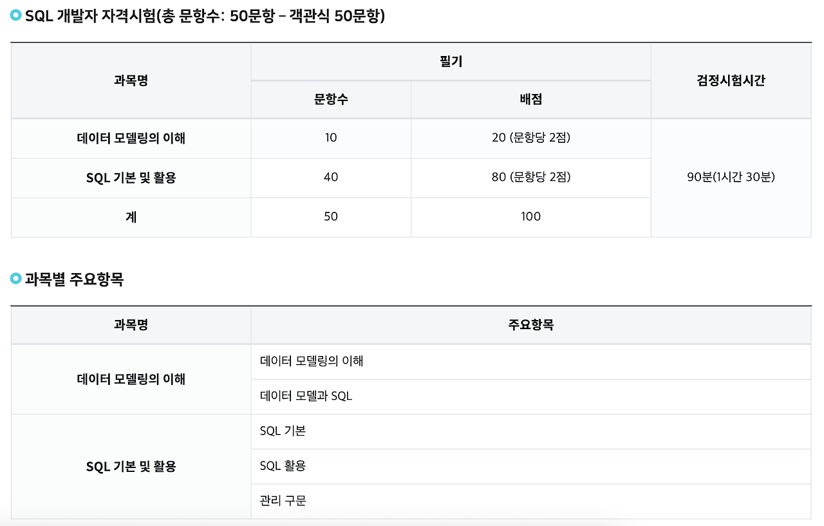Click bullet icon beside 과목별 주요항목 heading
This screenshot has width=824, height=526.
coord(16,279)
